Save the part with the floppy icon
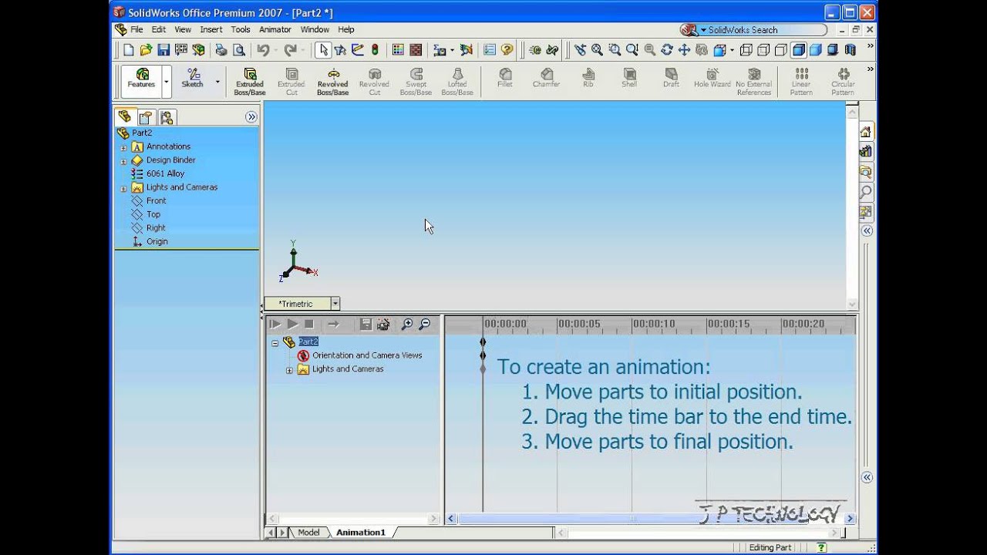 click(163, 50)
